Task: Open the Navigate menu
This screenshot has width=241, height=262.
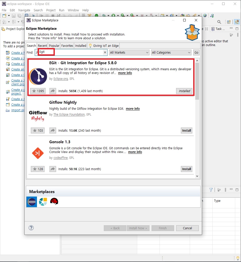Action: 24,10
